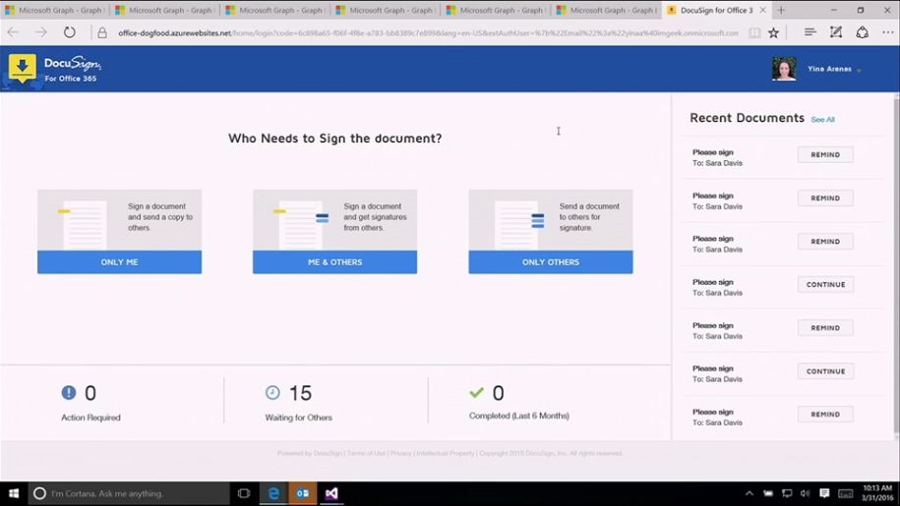Make a web note
900x506 pixels.
(x=836, y=32)
